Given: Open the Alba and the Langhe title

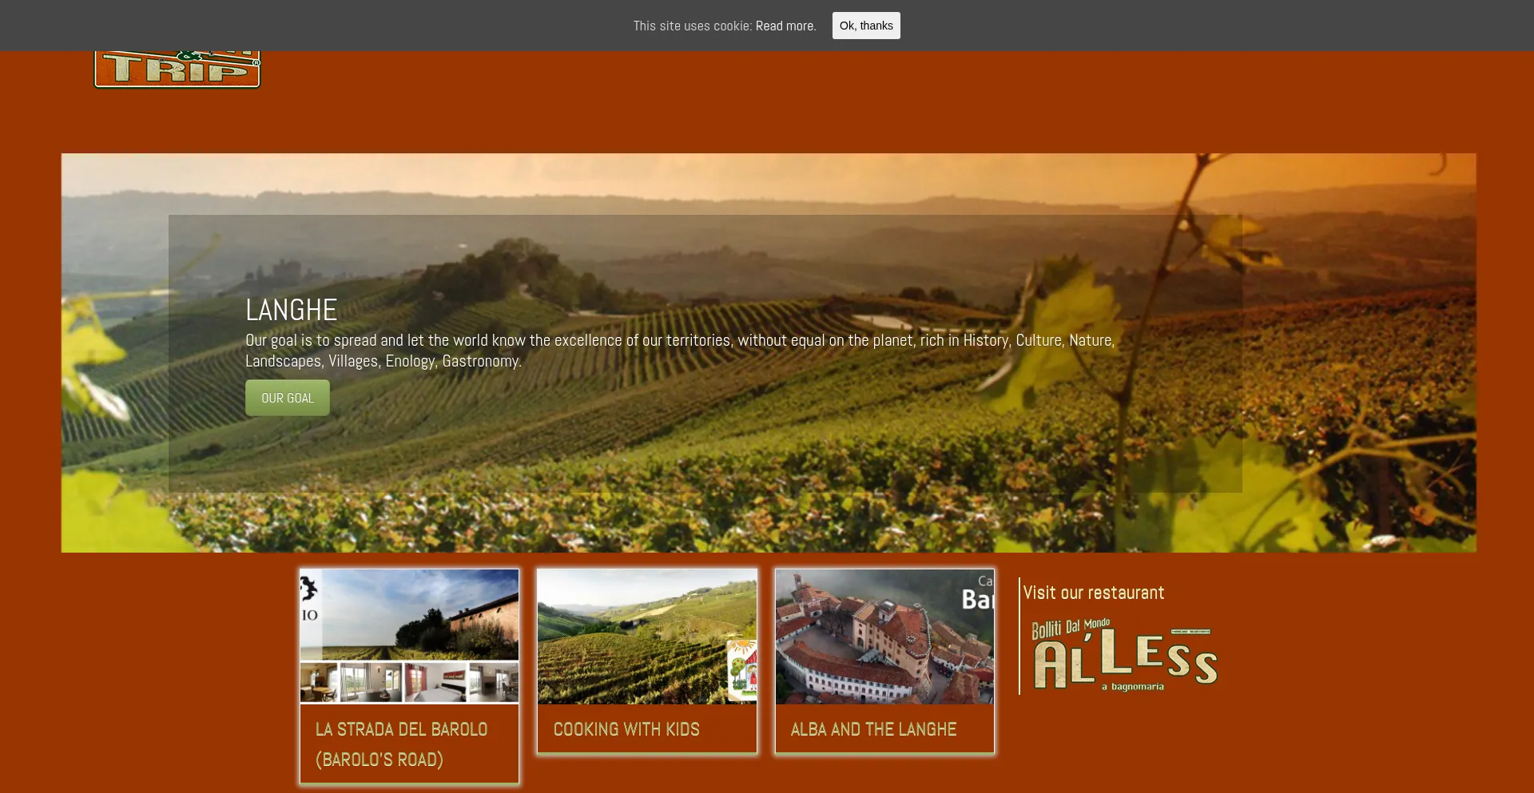Looking at the screenshot, I should 873,729.
